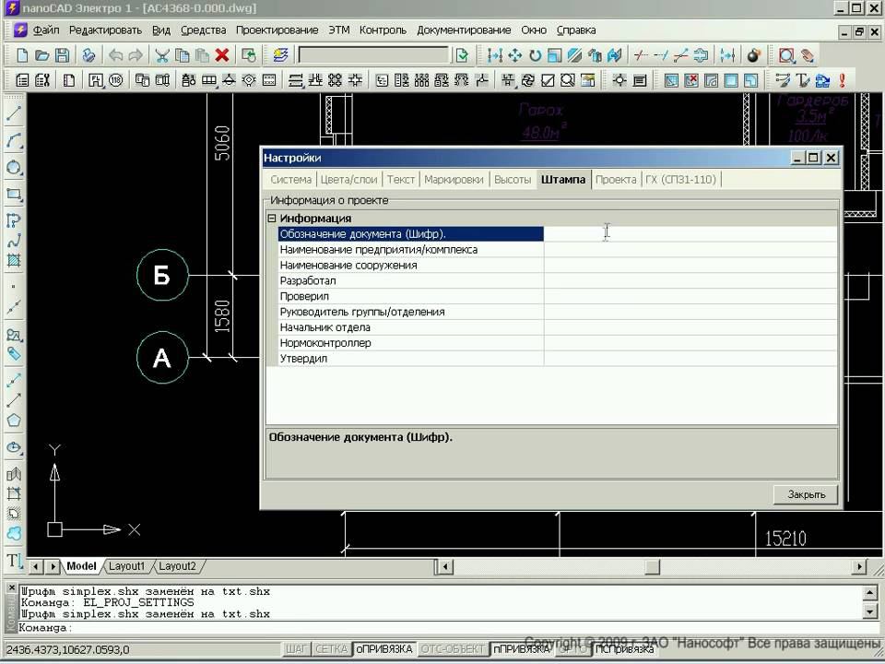The image size is (885, 664).
Task: Select the Hatch tool
Action: tap(14, 260)
